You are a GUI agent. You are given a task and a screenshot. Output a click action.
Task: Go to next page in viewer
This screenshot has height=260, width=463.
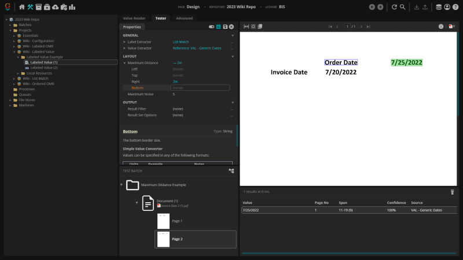tap(361, 27)
